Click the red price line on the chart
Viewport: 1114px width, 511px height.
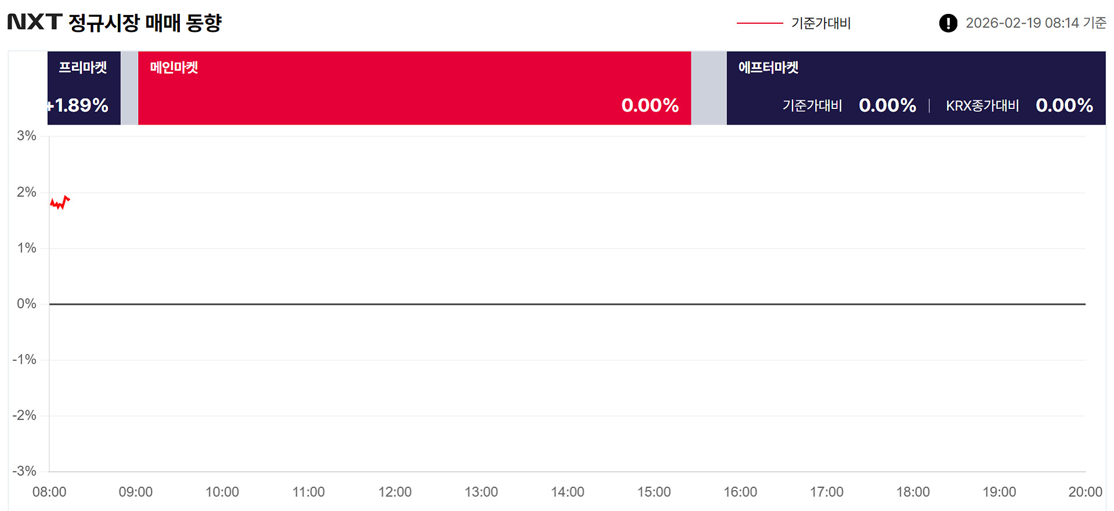tap(59, 203)
